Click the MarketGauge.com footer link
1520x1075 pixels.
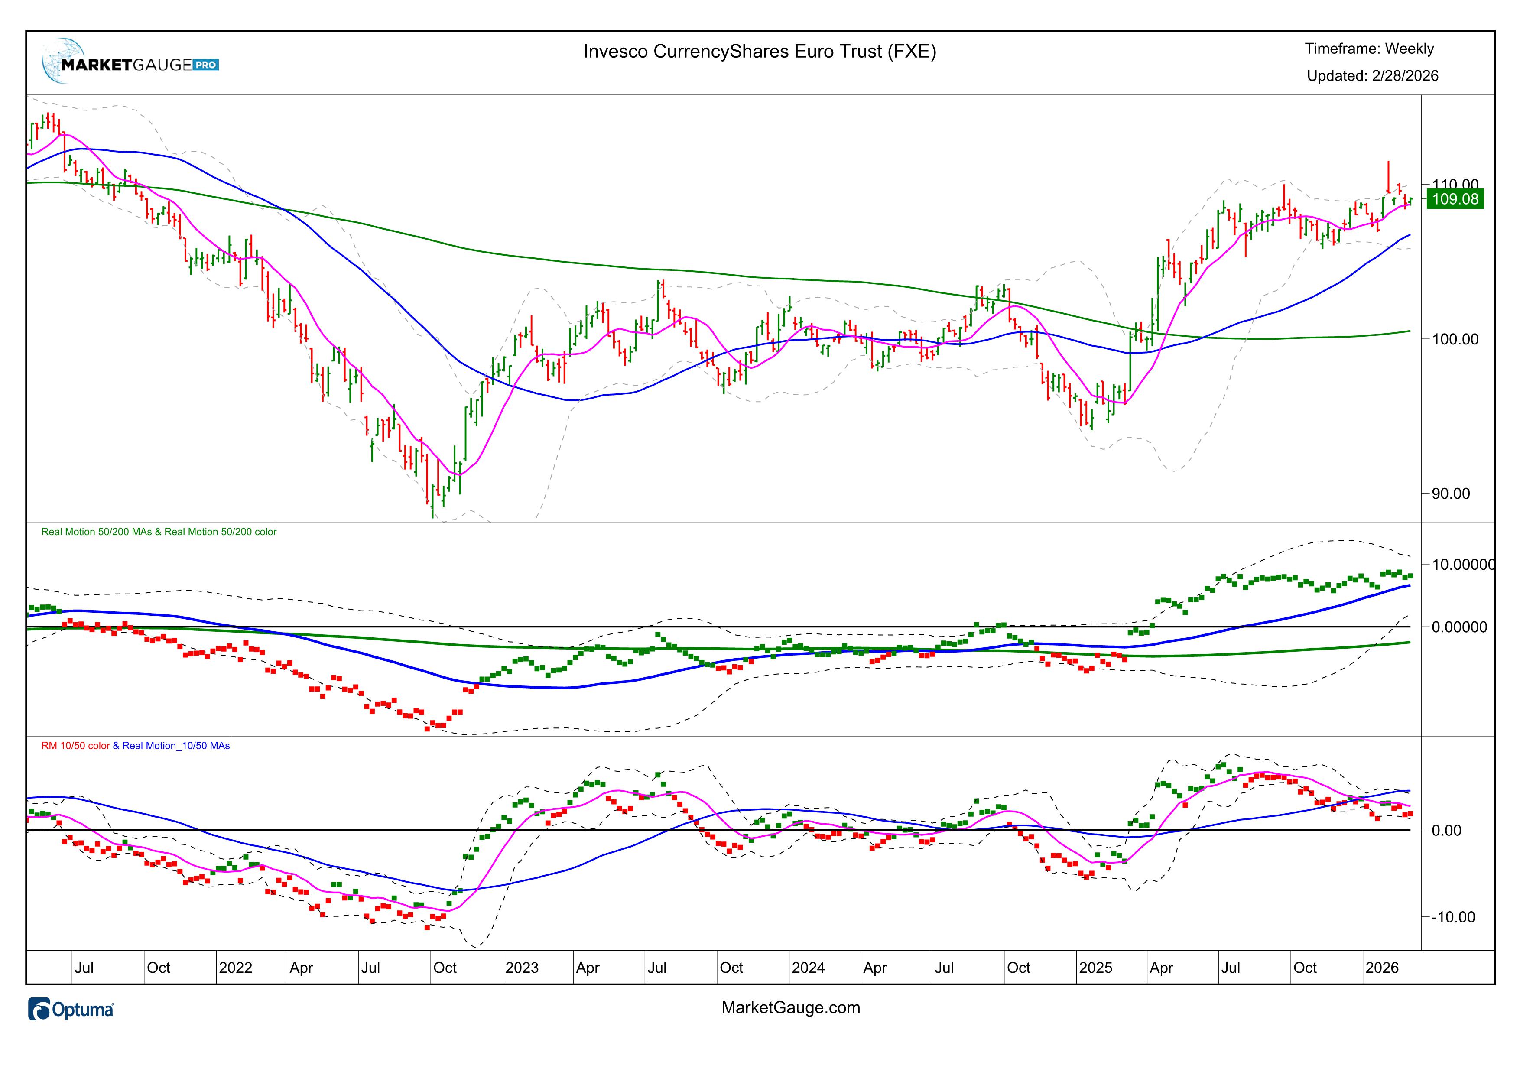[x=790, y=1007]
